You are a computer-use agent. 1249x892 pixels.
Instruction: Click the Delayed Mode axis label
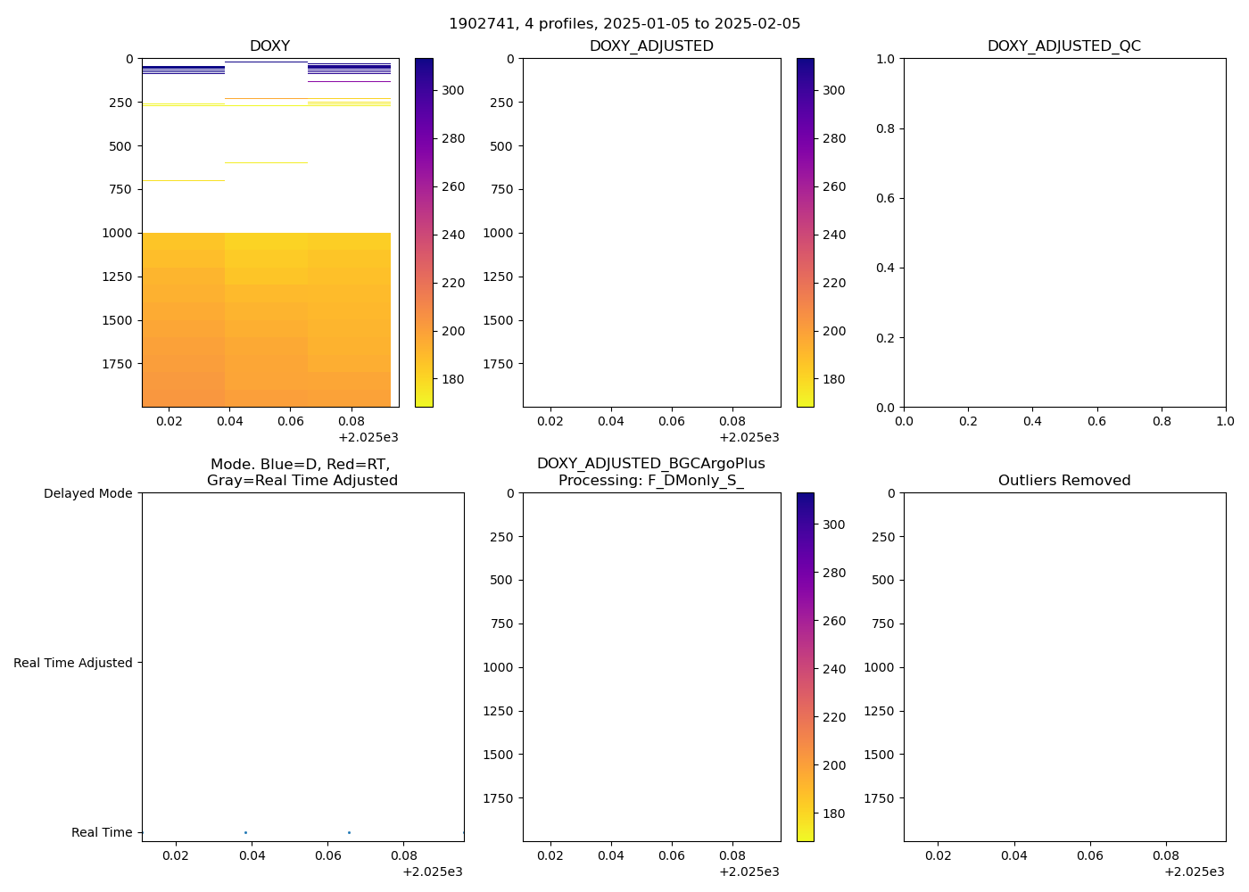click(x=87, y=493)
